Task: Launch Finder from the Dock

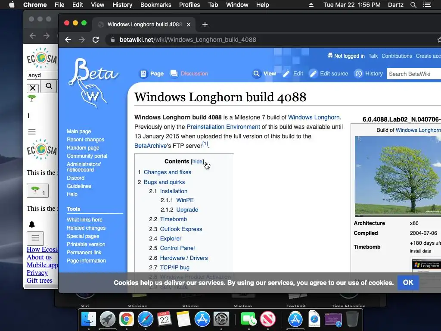Action: (89, 319)
